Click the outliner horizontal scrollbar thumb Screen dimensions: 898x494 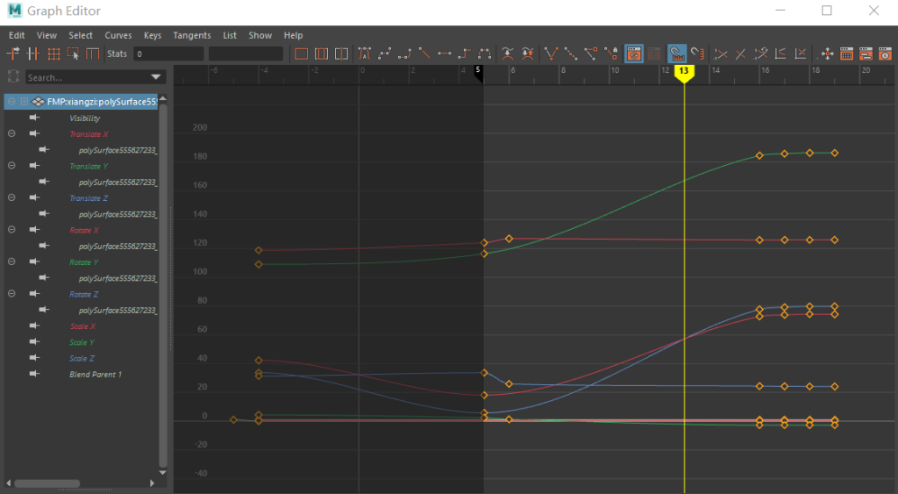coord(47,483)
